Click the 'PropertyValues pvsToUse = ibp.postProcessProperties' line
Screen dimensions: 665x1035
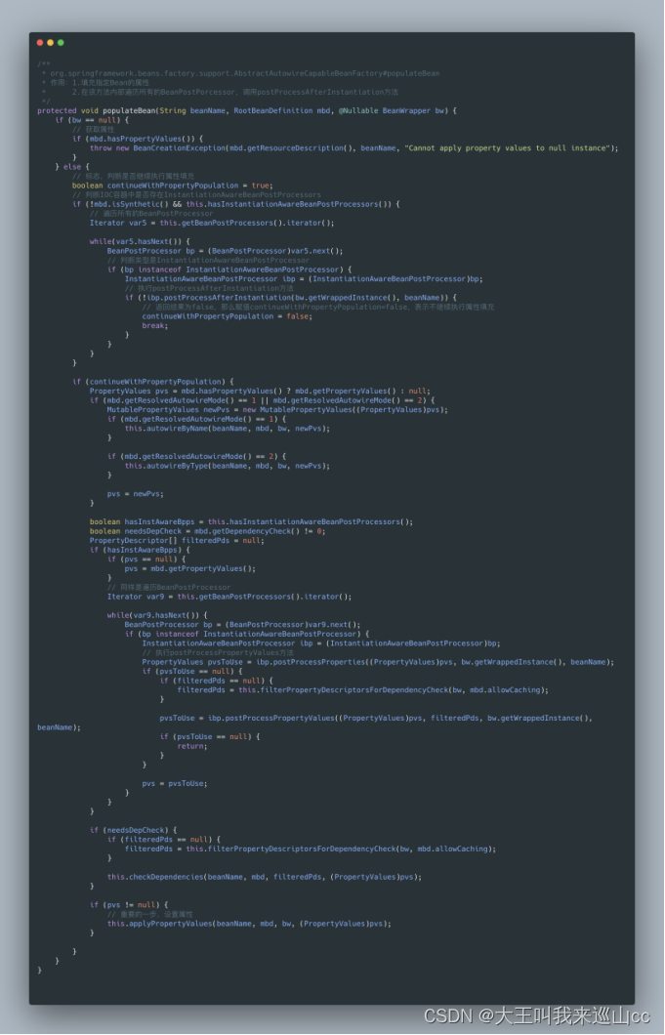point(378,662)
